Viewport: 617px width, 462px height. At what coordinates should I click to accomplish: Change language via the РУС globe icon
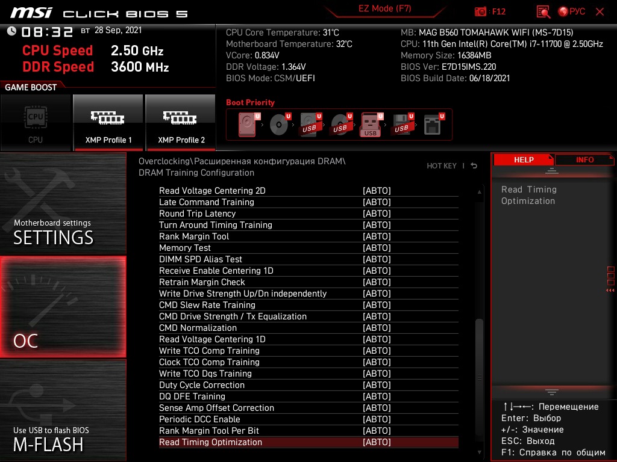click(571, 11)
